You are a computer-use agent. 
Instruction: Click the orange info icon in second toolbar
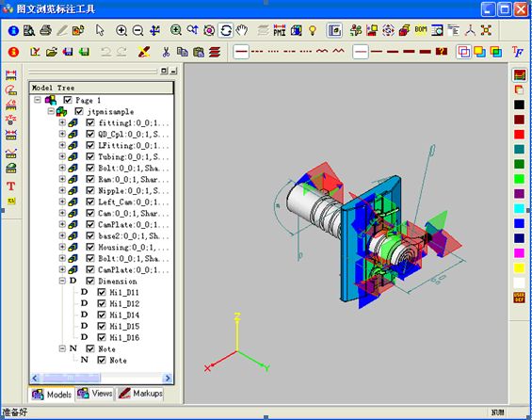tap(13, 52)
